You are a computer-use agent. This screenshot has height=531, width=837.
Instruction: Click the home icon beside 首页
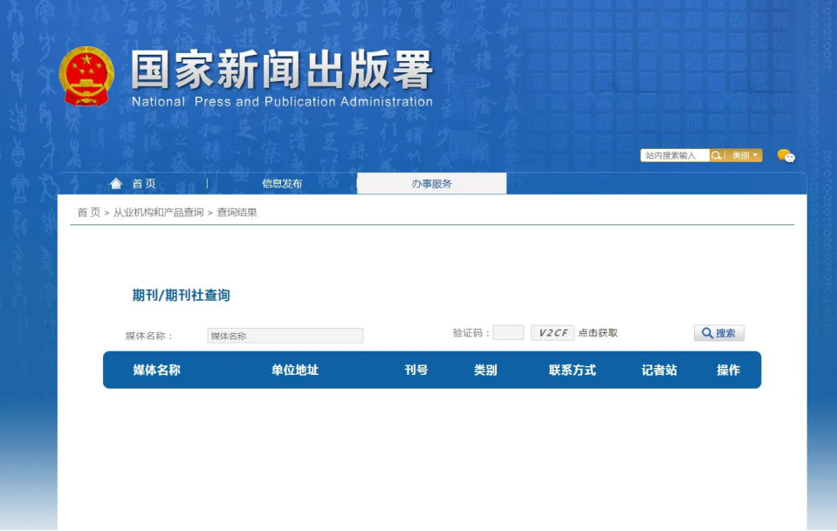coord(116,183)
